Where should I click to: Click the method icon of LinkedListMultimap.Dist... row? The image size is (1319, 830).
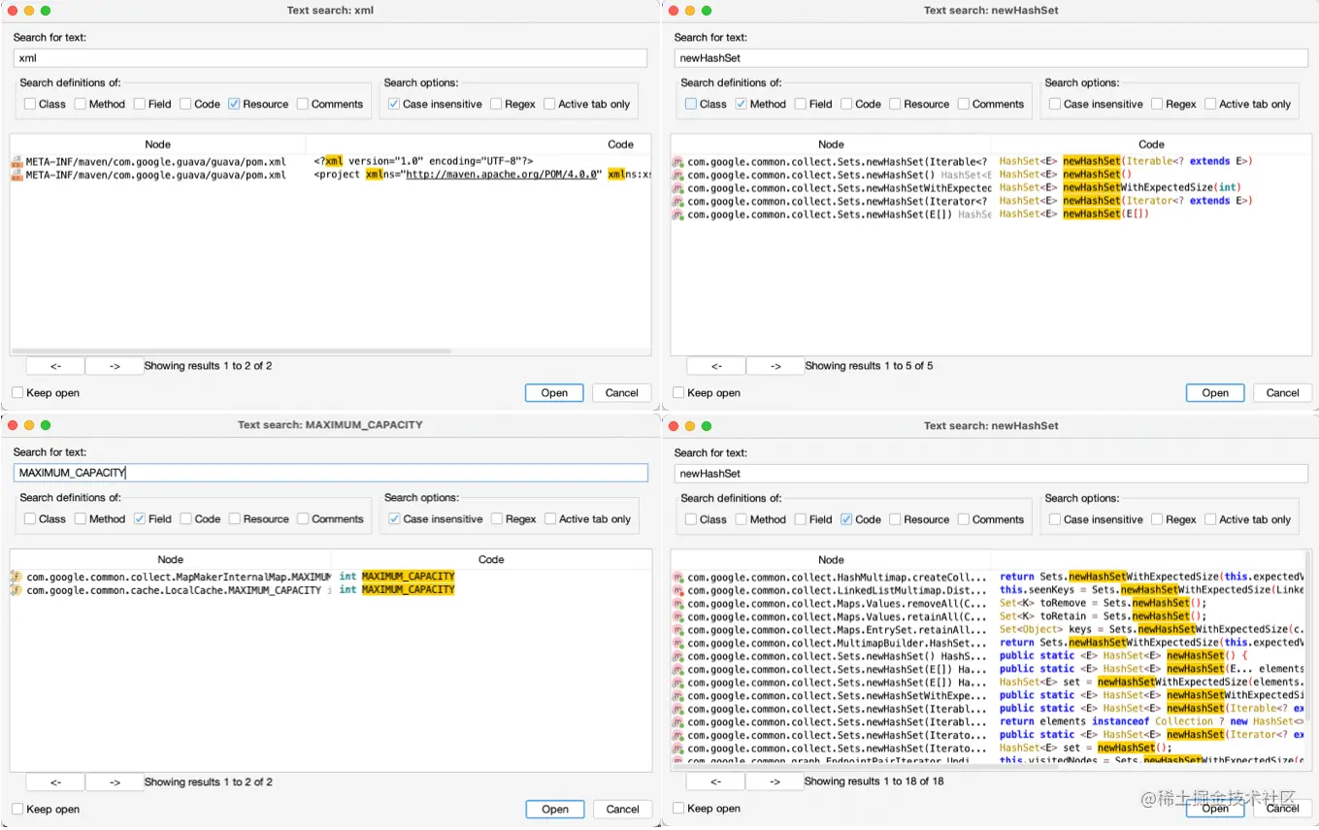[x=678, y=590]
